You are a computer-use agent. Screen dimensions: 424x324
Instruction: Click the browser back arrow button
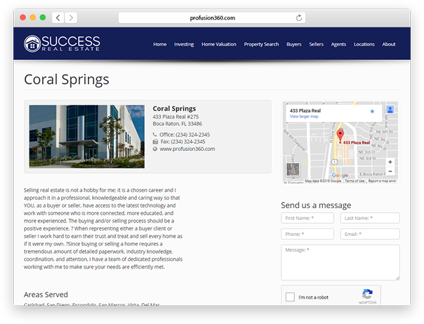pos(58,18)
